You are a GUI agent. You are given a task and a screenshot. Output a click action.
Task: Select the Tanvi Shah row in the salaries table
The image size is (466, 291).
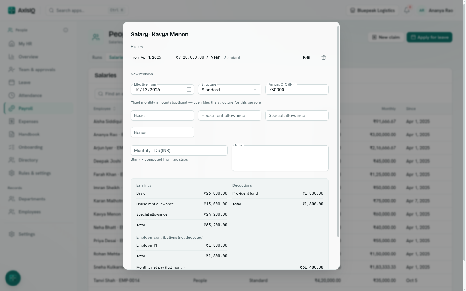pyautogui.click(x=270, y=280)
